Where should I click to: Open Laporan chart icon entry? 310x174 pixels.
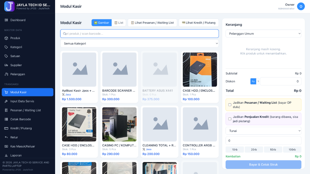coord(28,155)
